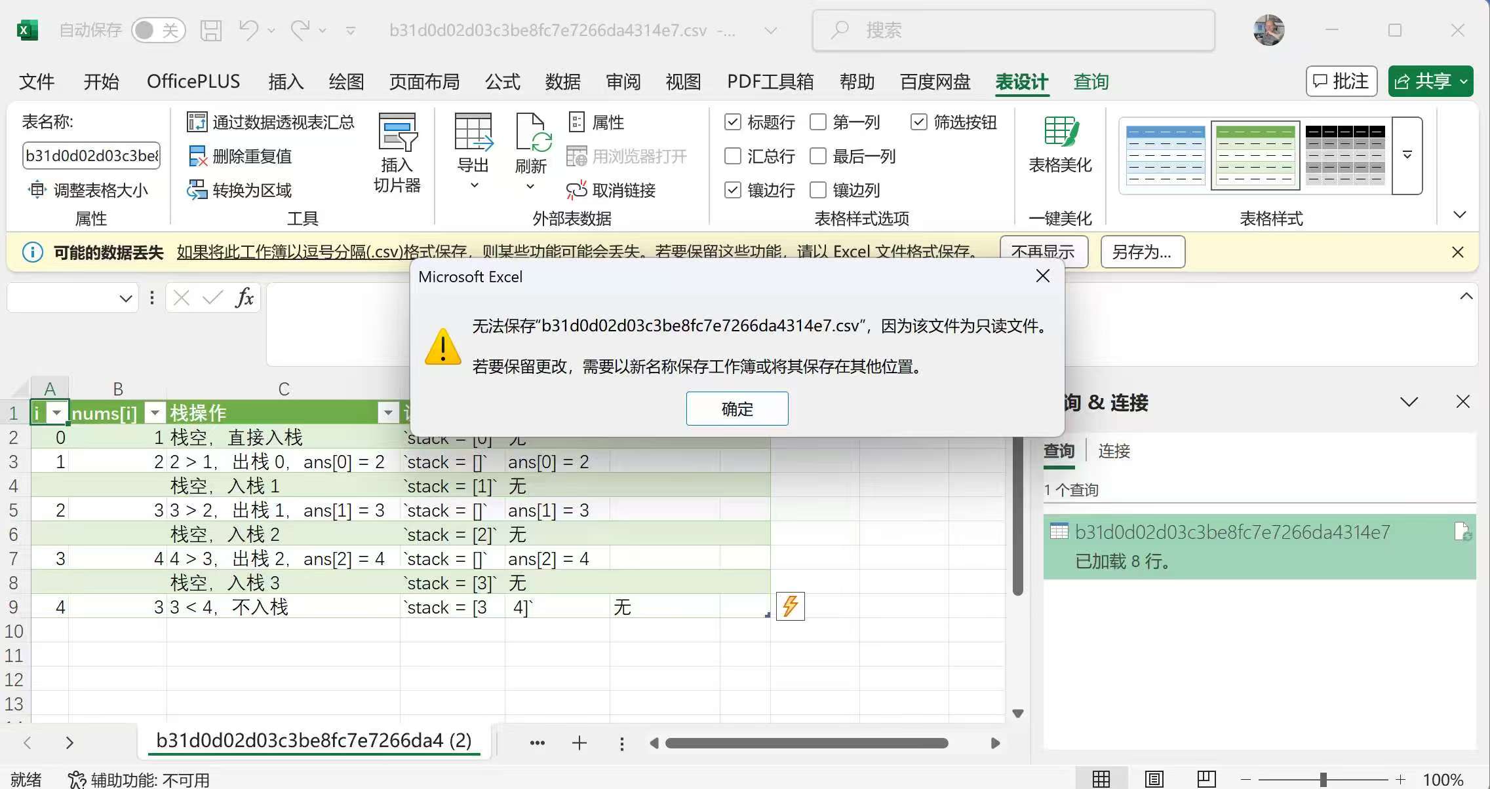This screenshot has width=1490, height=789.
Task: Click the Page Layout view status icon
Action: pos(1154,779)
